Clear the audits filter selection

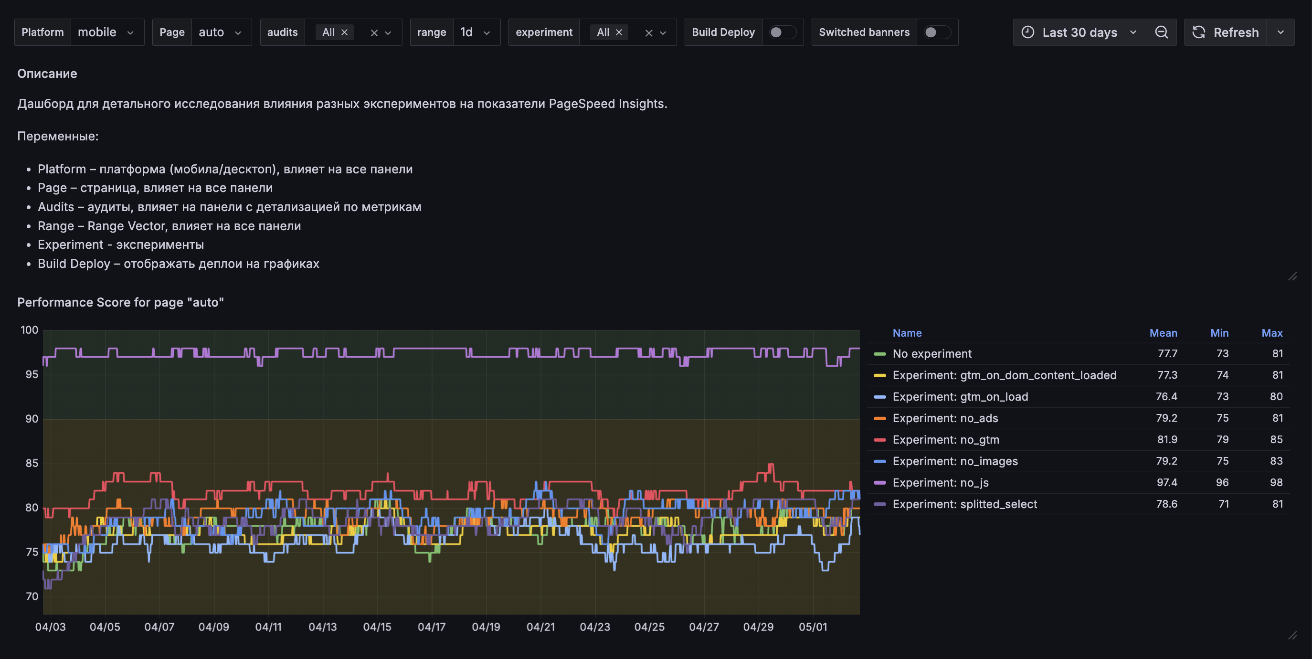click(x=374, y=32)
